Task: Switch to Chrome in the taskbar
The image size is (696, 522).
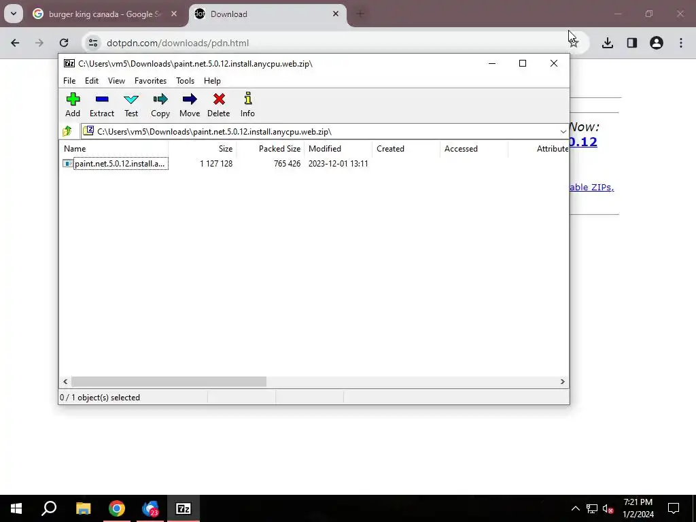Action: point(117,508)
